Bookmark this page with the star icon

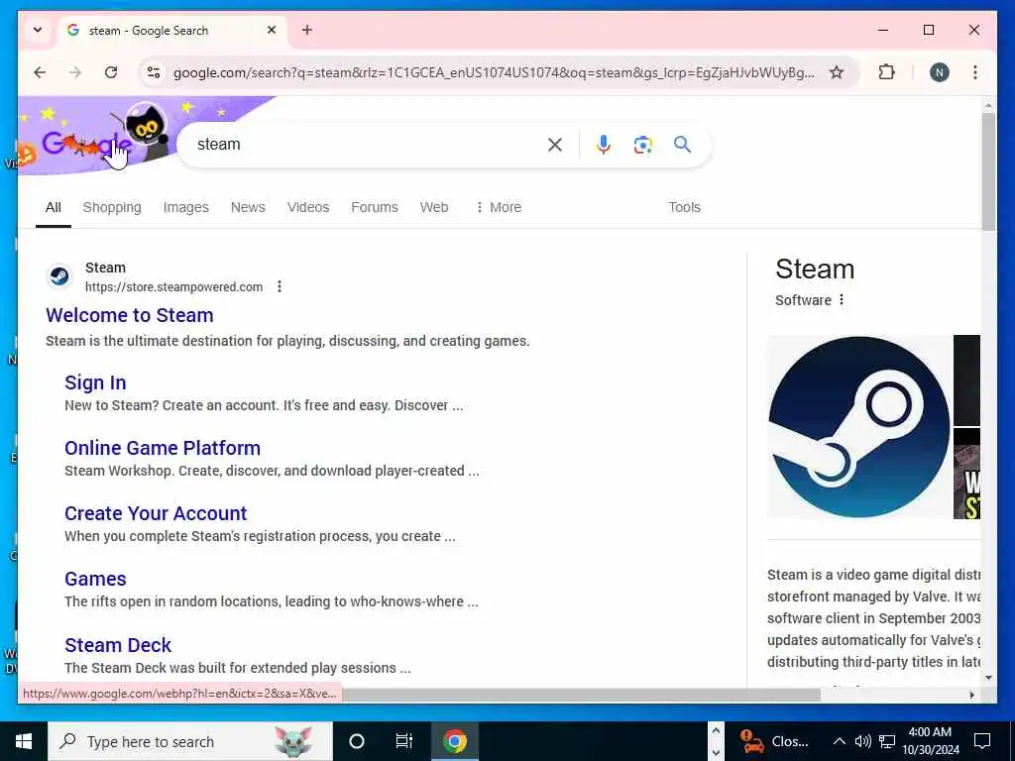(837, 72)
